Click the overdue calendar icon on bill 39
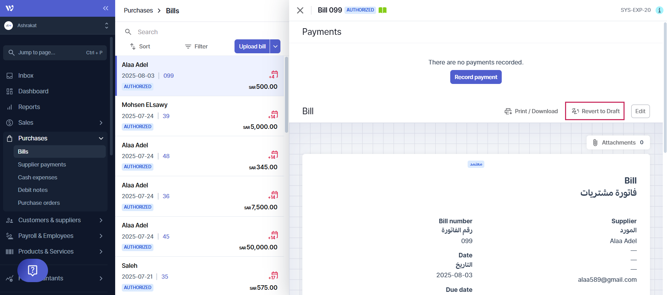 273,114
